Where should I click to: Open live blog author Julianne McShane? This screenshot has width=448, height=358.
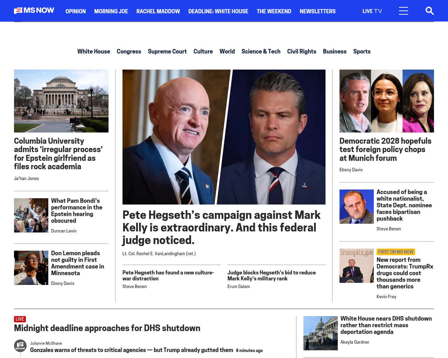(46, 343)
